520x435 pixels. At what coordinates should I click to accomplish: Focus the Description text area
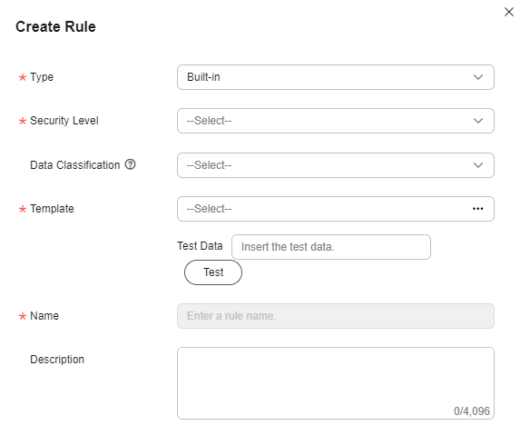pyautogui.click(x=336, y=383)
